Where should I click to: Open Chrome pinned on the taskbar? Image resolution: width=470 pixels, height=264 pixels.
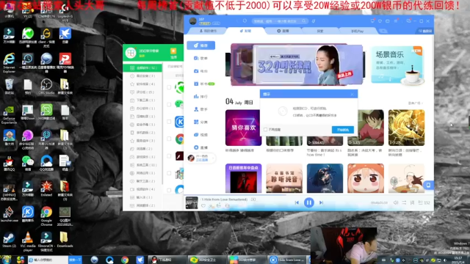coord(125,260)
